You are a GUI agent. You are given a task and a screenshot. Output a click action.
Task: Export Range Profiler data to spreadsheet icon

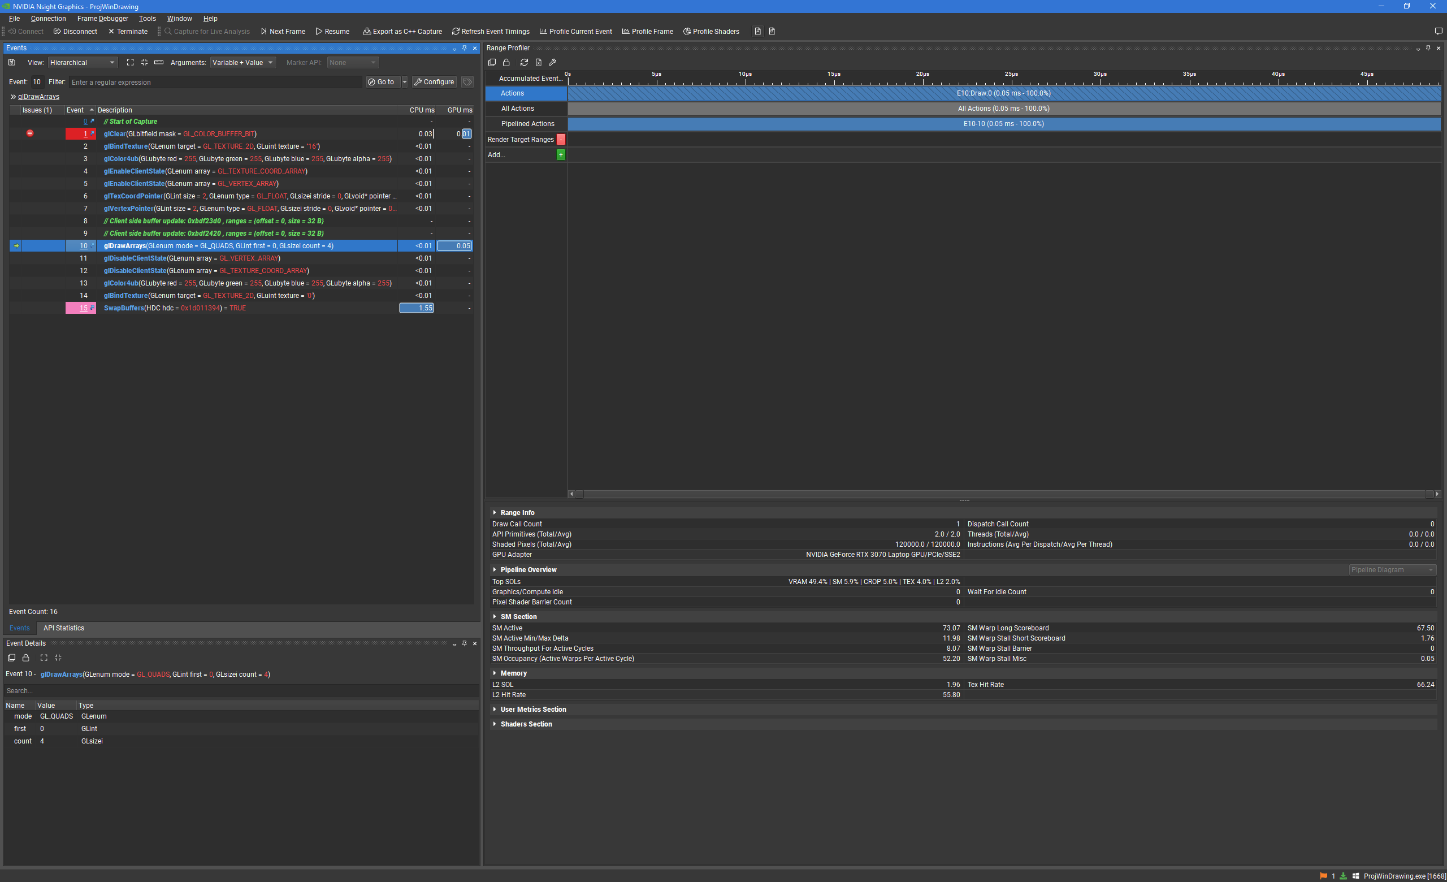(x=538, y=62)
